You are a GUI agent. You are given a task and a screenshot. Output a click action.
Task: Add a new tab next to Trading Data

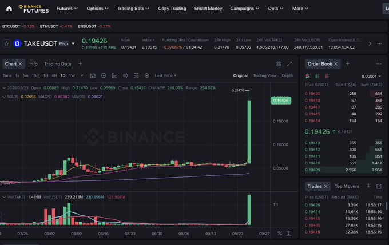click(81, 63)
